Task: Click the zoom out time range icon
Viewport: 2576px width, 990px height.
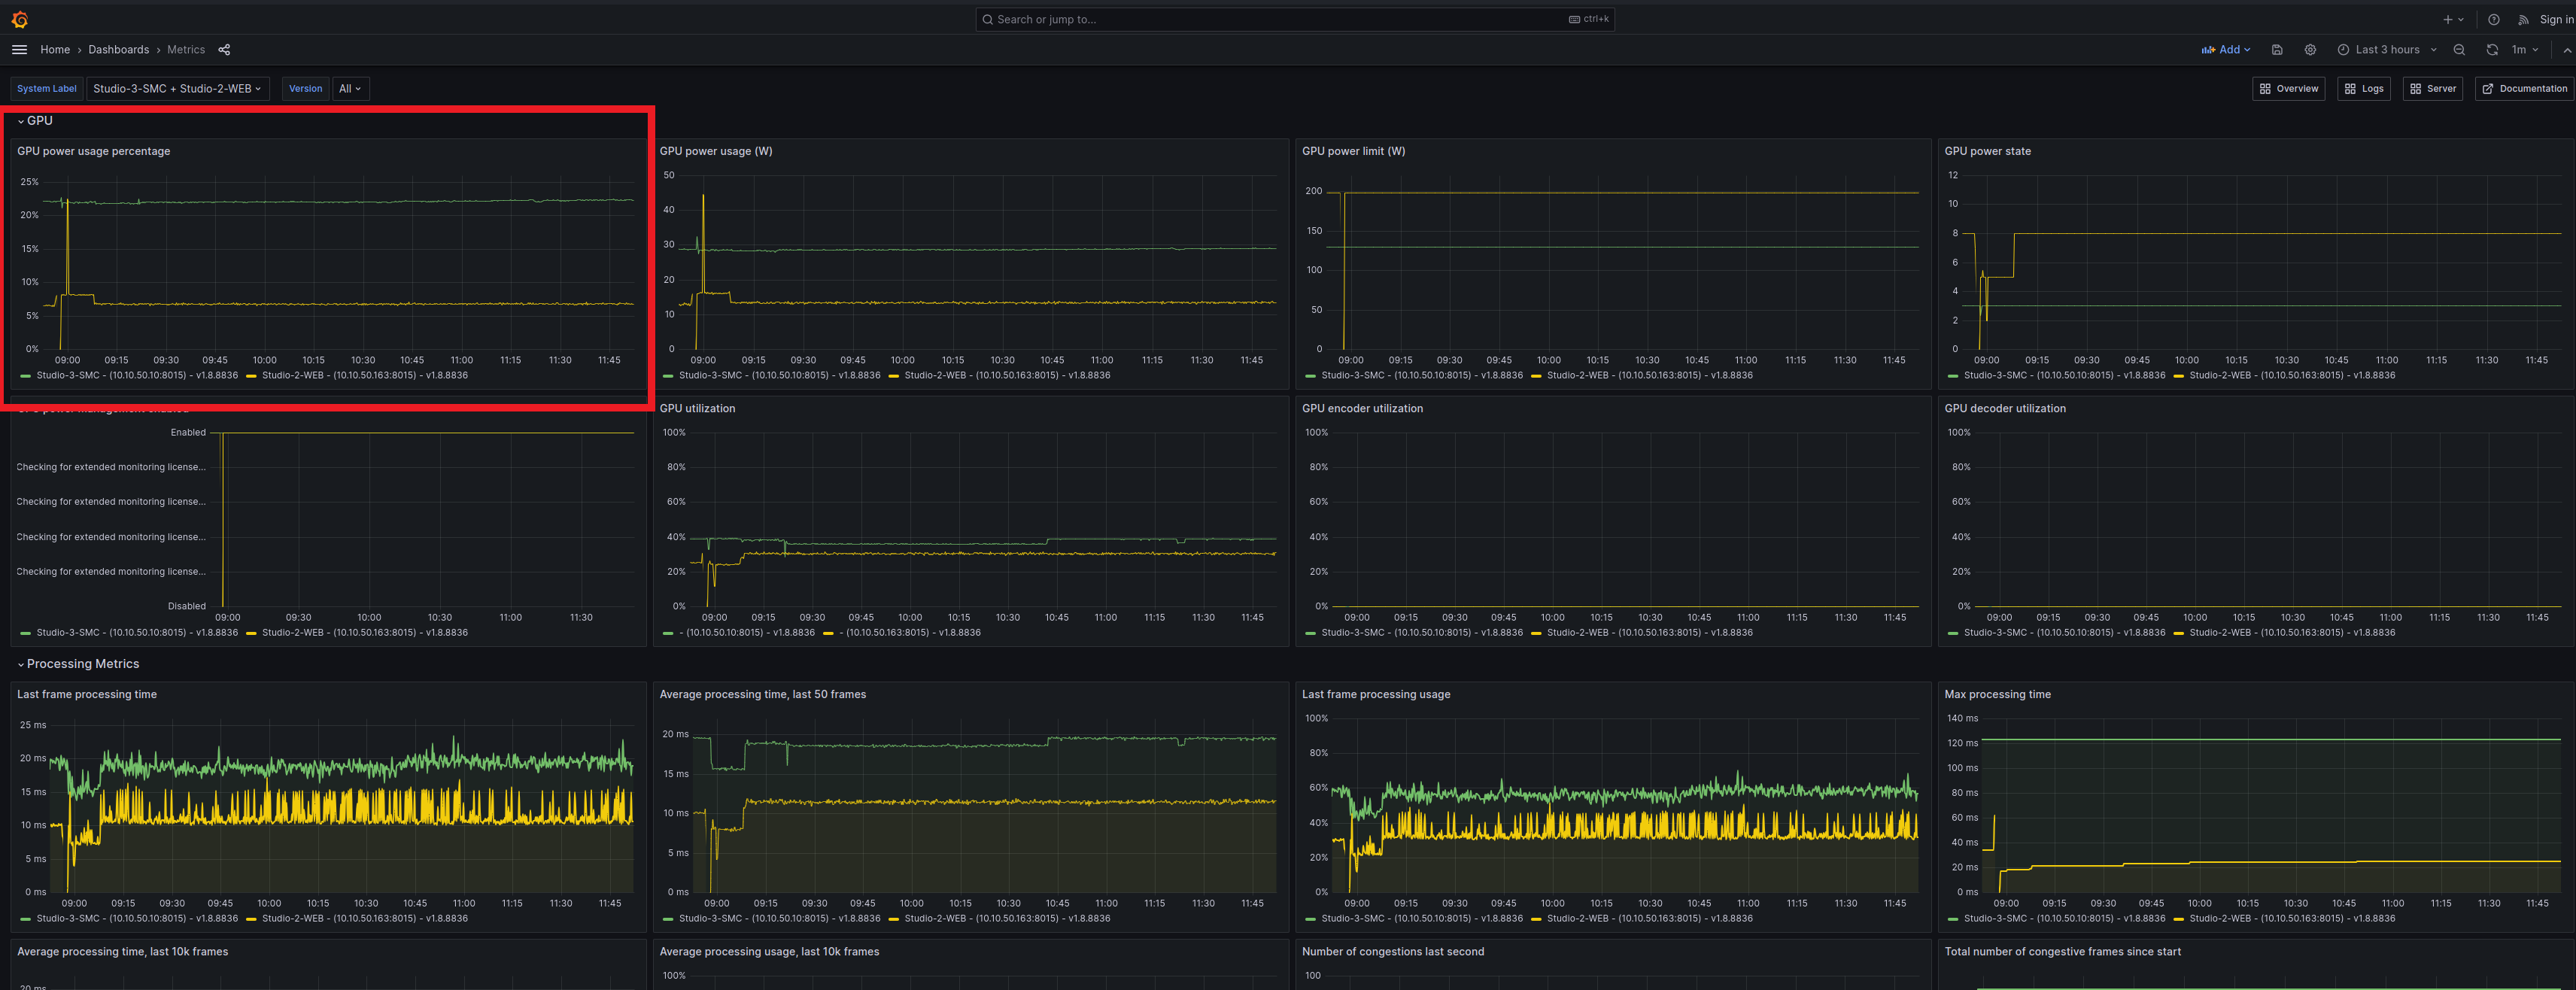Action: coord(2459,49)
